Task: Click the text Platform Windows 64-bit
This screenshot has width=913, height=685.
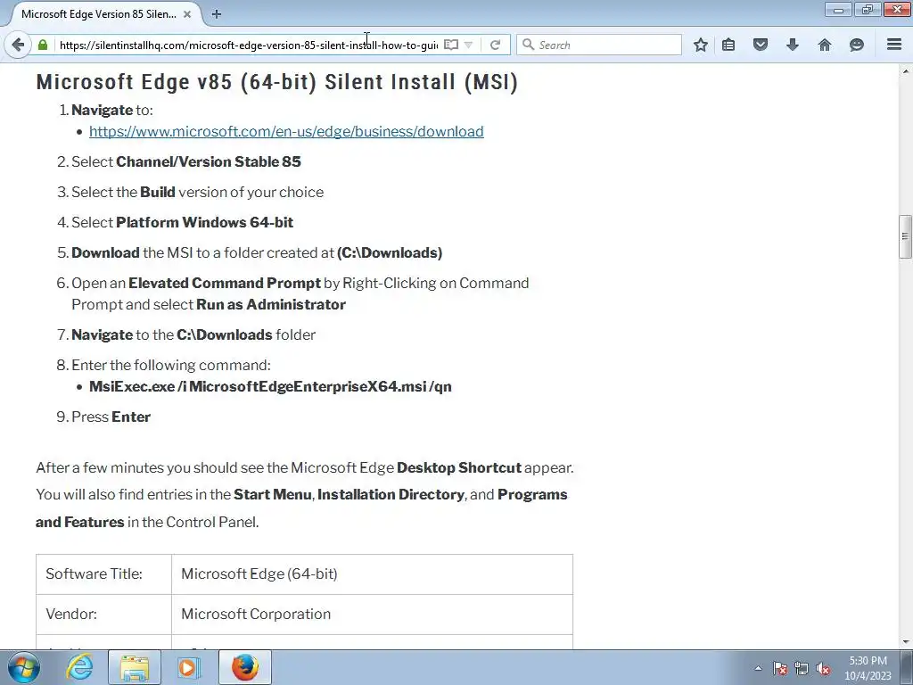Action: [204, 222]
